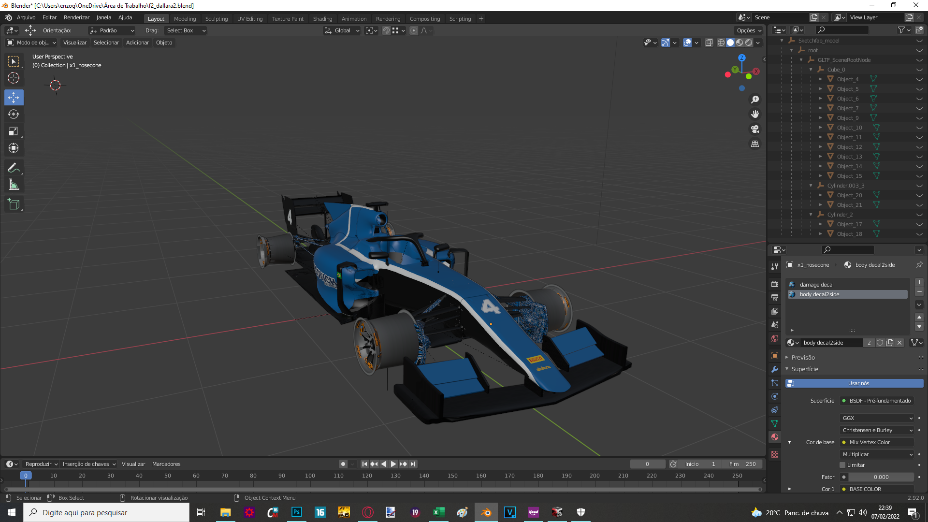Enable the Limitar checkbox
Viewport: 928px width, 522px height.
(842, 465)
